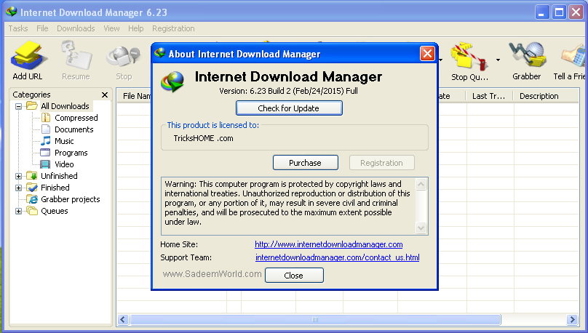The height and width of the screenshot is (333, 588).
Task: Click the Stop toolbar icon
Action: 124,56
